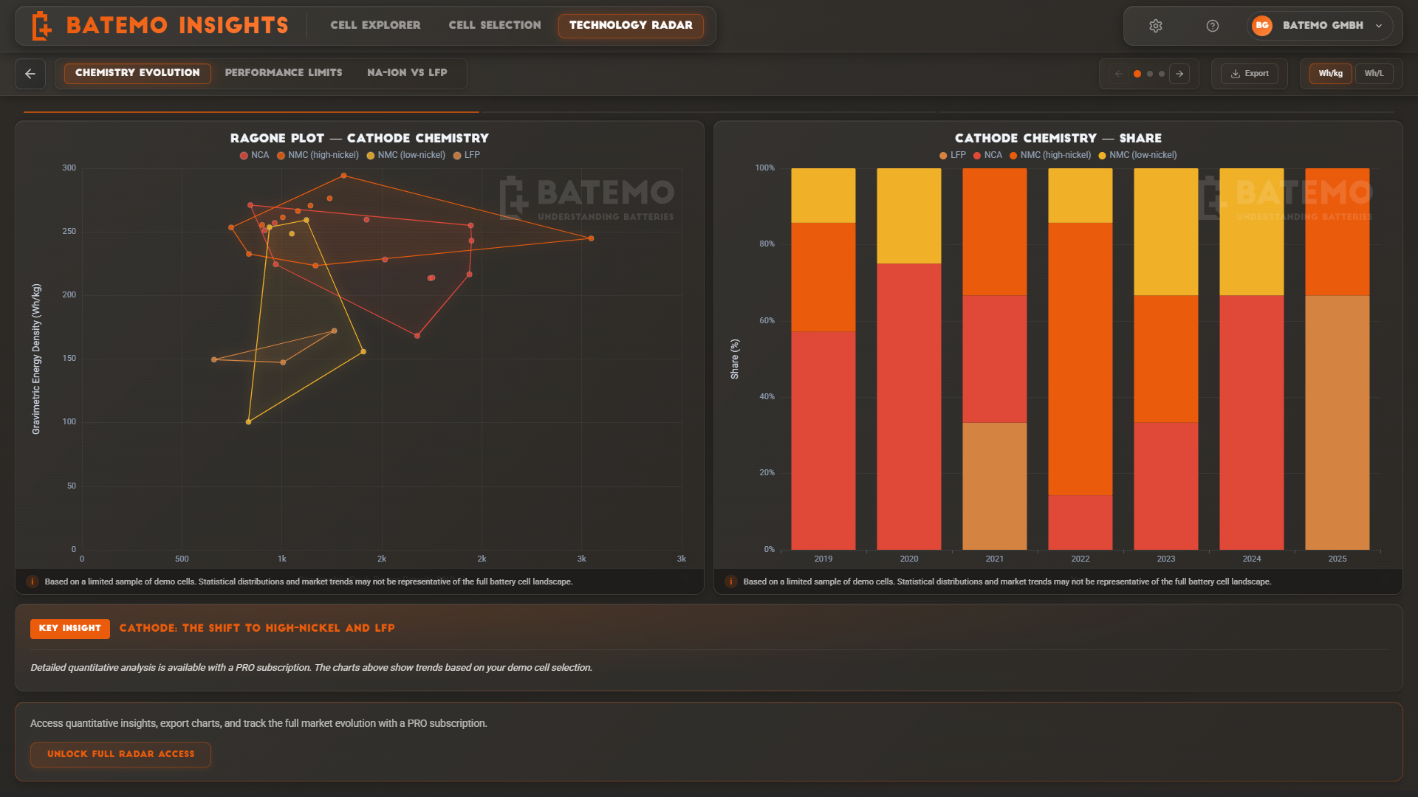This screenshot has width=1418, height=797.
Task: Click the 2025 LFP bar segment
Action: point(1337,422)
